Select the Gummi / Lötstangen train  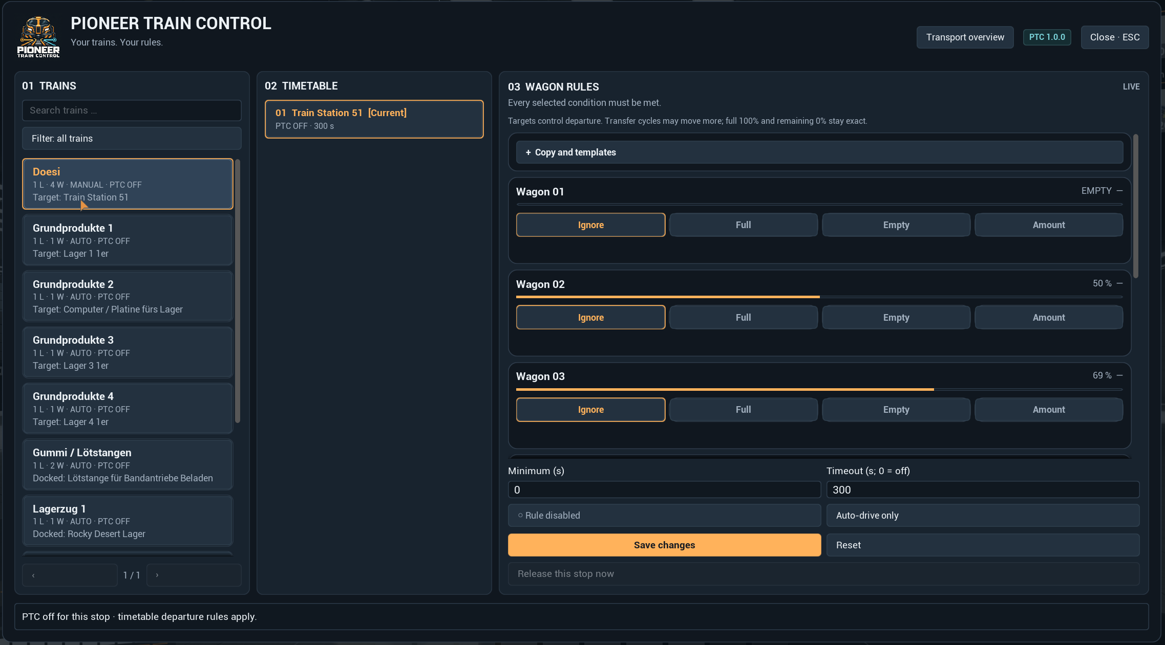(128, 465)
